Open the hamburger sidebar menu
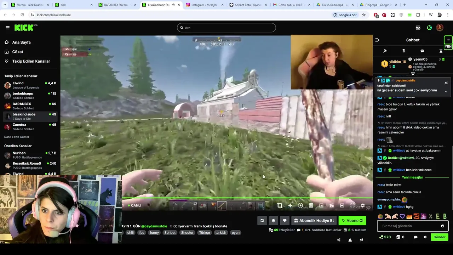 [7, 28]
